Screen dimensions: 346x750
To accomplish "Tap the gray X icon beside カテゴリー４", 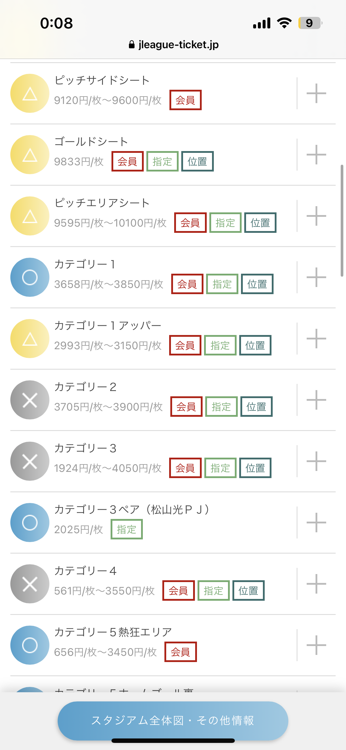I will click(x=30, y=584).
